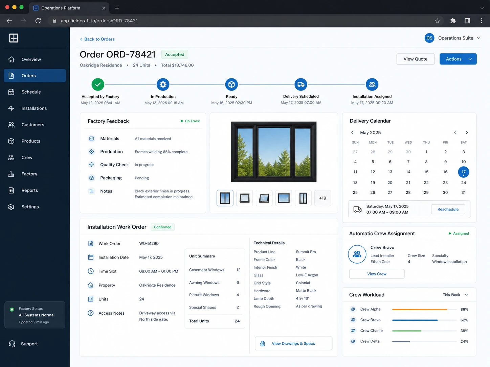
Task: Select the second window thumbnail
Action: click(x=245, y=198)
